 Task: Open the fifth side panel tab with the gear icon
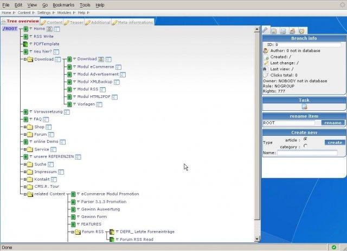301,31
